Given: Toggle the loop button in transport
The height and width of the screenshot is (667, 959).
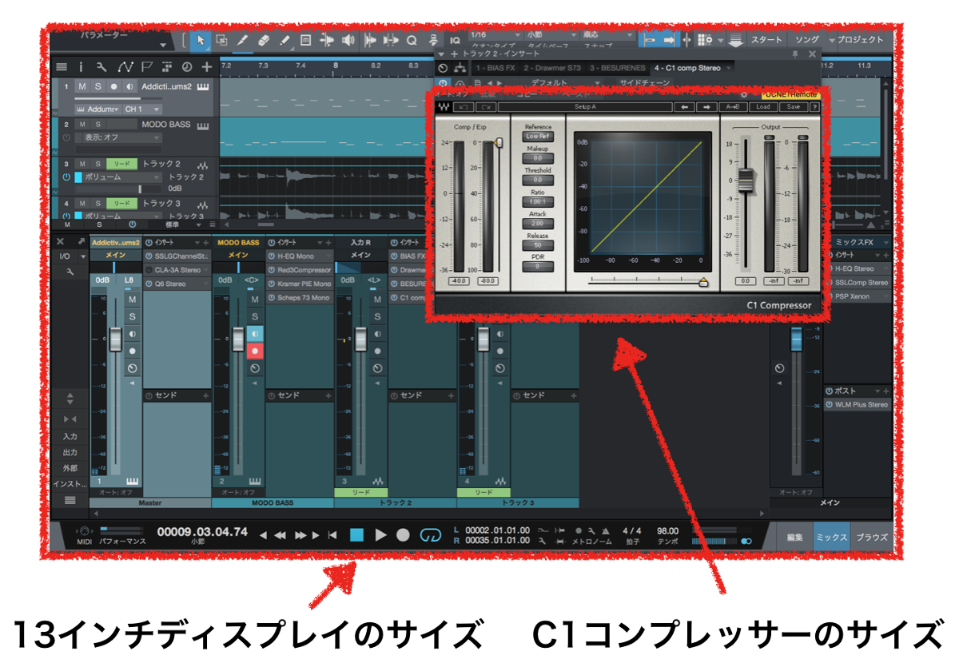Looking at the screenshot, I should (x=430, y=535).
